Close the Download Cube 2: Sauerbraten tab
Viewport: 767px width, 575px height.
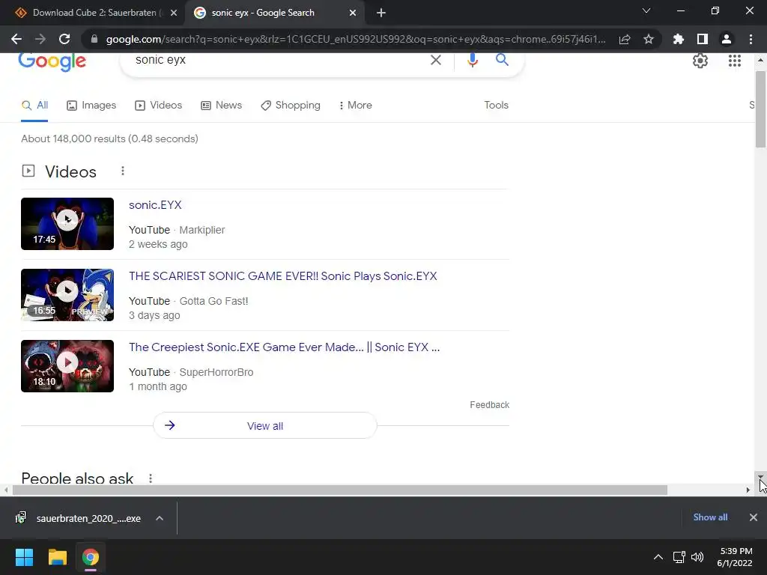(x=174, y=13)
